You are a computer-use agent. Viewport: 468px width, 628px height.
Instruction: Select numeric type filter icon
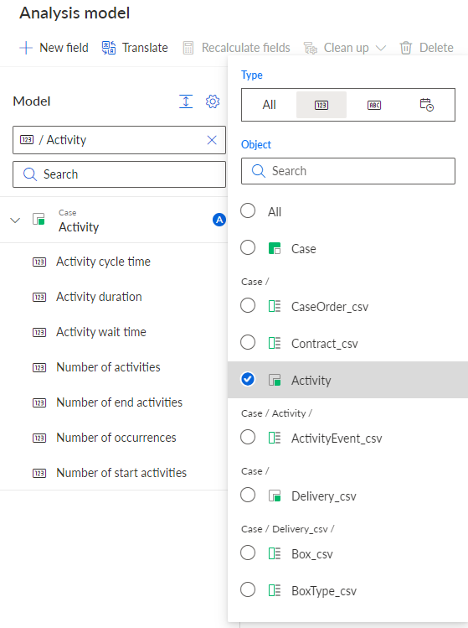[x=321, y=105]
